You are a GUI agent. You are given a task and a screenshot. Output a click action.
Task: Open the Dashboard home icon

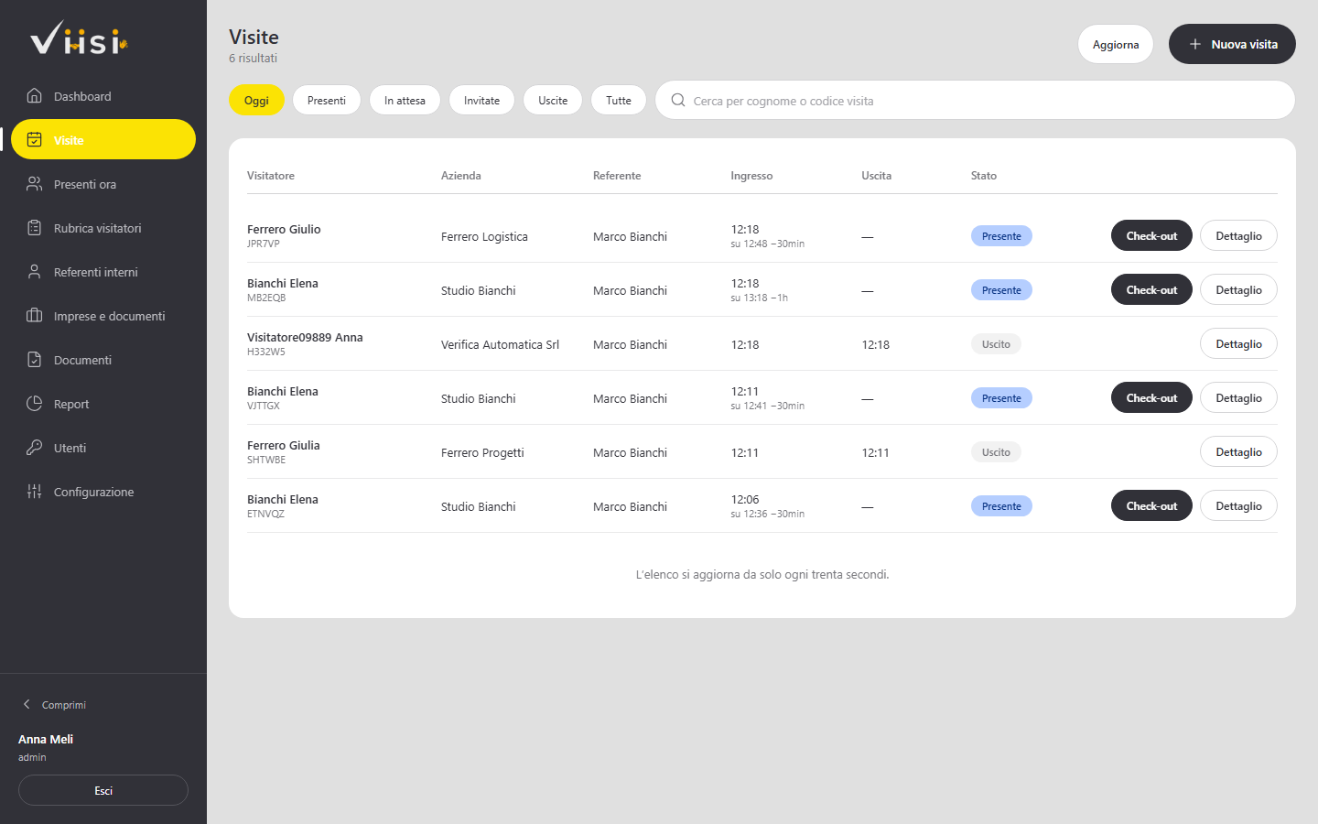pyautogui.click(x=35, y=95)
